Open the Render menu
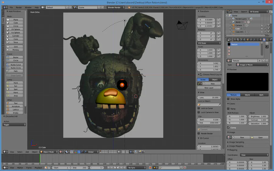Screen dimensions: 274x171 click(19, 7)
